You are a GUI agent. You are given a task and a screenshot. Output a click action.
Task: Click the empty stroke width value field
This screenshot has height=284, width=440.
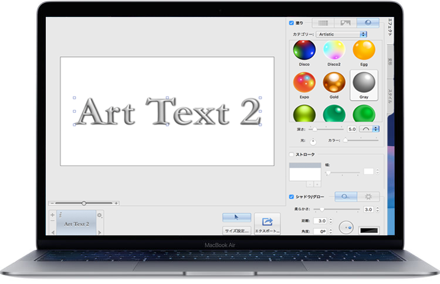pos(369,172)
